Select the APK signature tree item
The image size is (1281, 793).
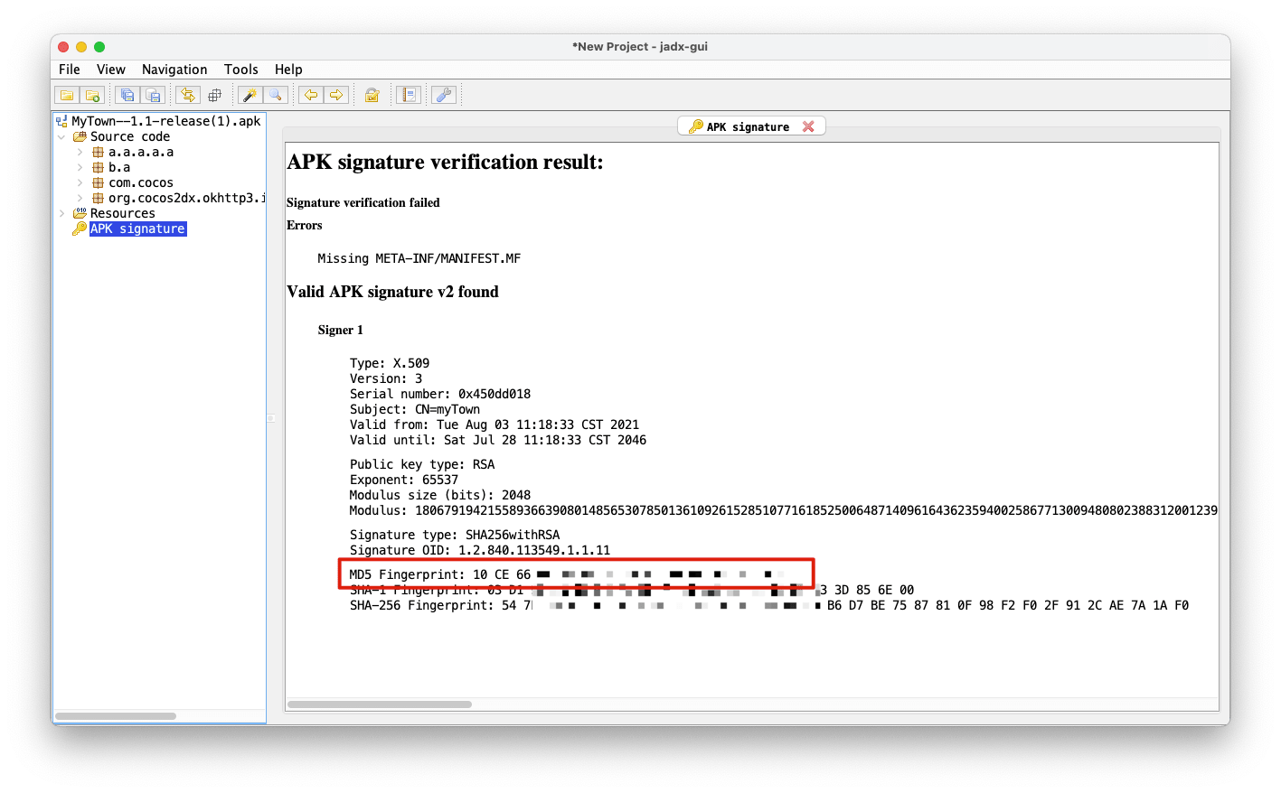(138, 229)
